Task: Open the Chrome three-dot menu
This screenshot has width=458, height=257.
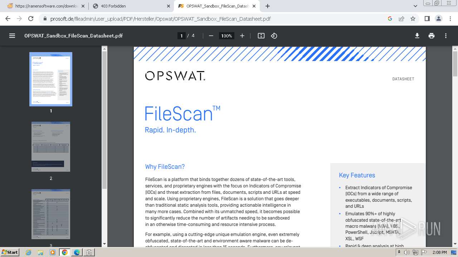Action: point(450,19)
